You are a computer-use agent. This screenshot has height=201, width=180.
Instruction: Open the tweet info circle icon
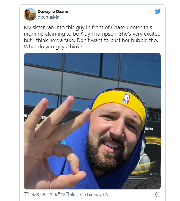158,194
